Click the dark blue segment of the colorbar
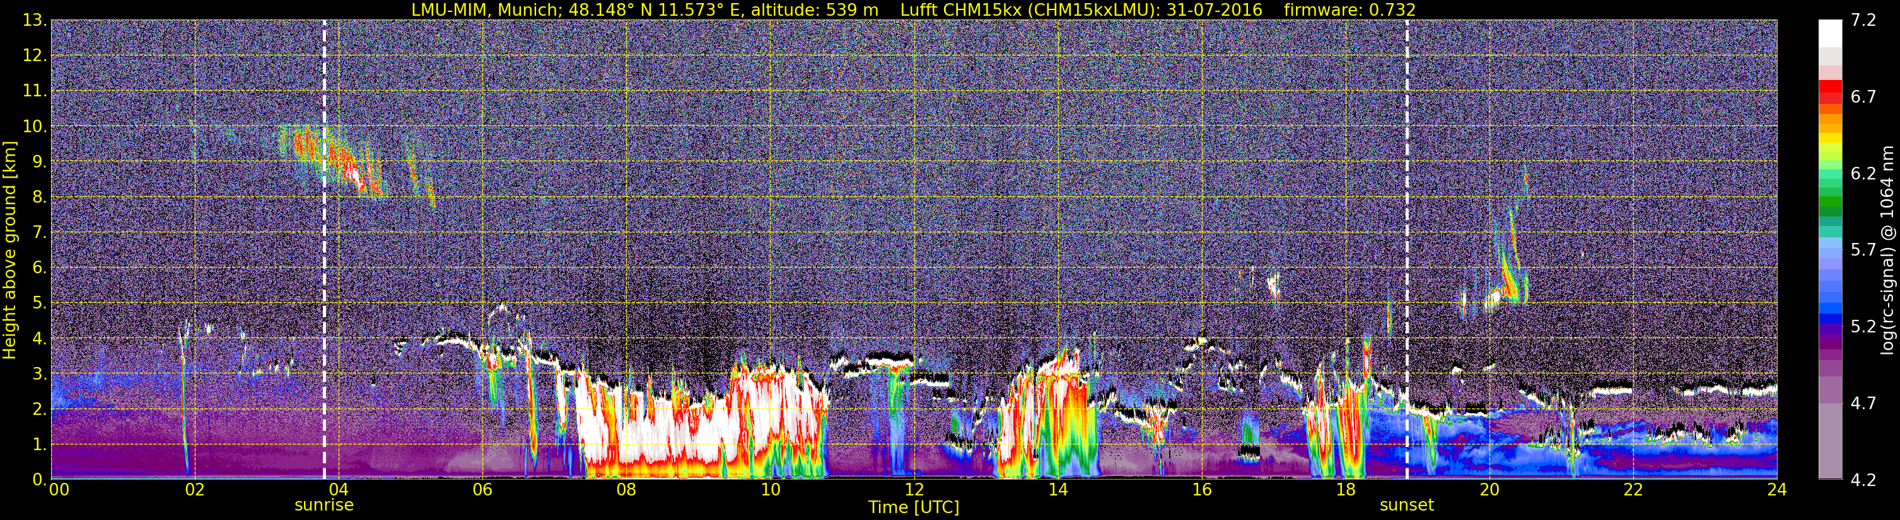This screenshot has width=1900, height=520. click(x=1830, y=320)
